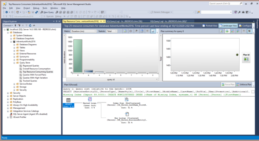The height and width of the screenshot is (141, 259).
Task: Select the SELECT plan node
Action: click(x=68, y=103)
